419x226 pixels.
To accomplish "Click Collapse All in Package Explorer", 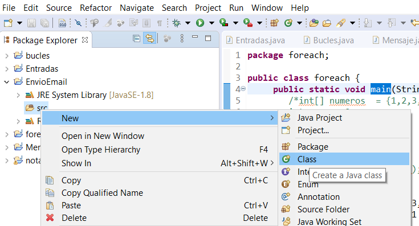I will coord(137,39).
